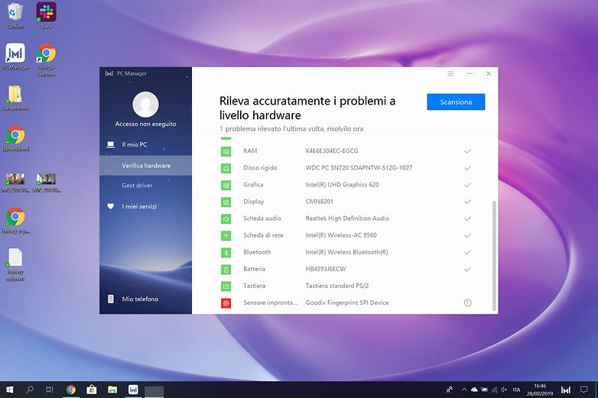
Task: Click the Display green icon
Action: click(x=226, y=202)
